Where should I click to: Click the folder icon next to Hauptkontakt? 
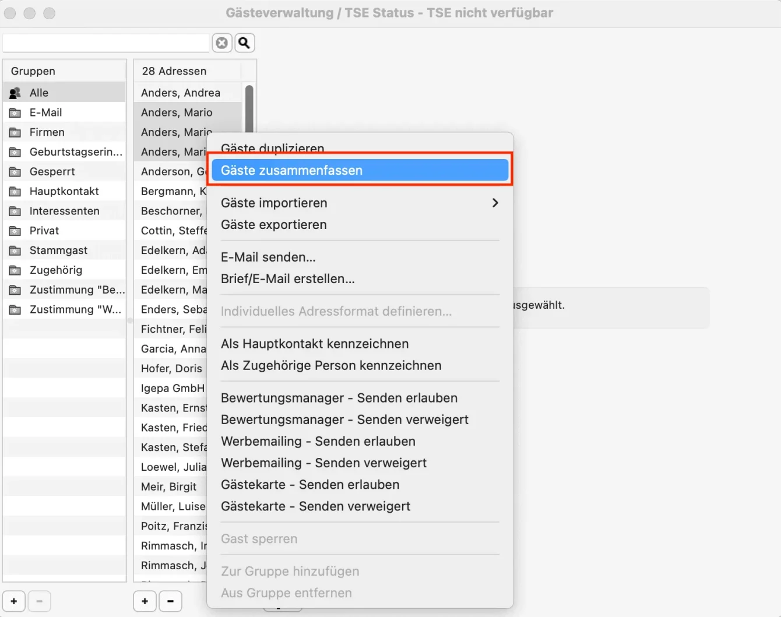[x=15, y=191]
